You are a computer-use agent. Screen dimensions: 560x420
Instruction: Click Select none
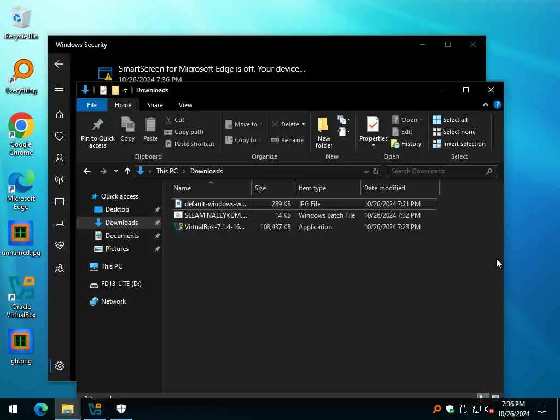point(454,132)
